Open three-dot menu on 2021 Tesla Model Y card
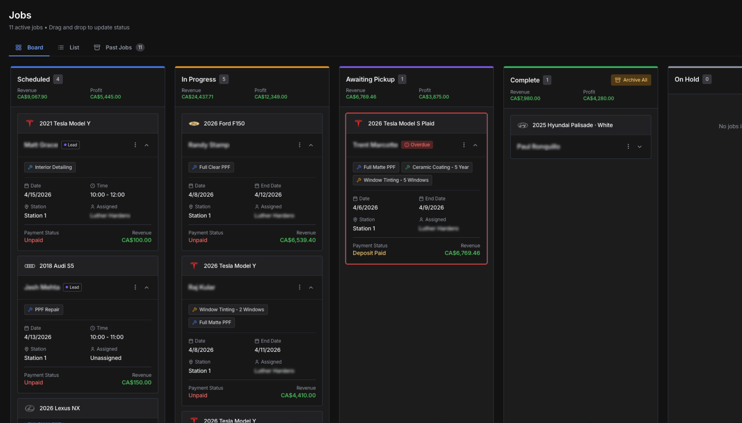 (x=135, y=145)
